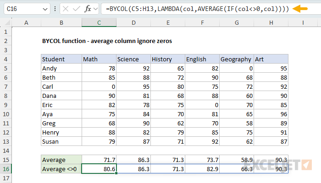Click Aya's Art score of 96

(271, 114)
